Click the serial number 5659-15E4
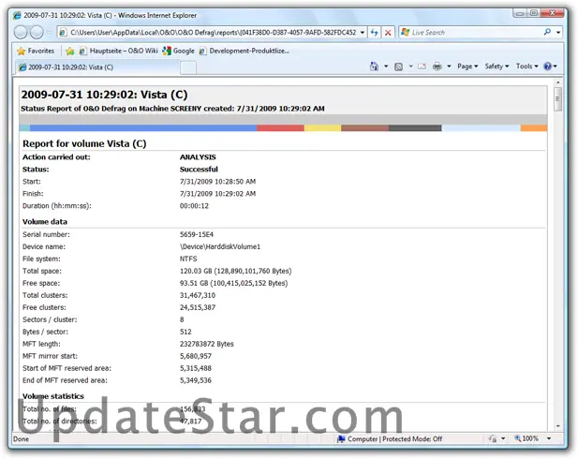This screenshot has height=459, width=578. (x=197, y=234)
